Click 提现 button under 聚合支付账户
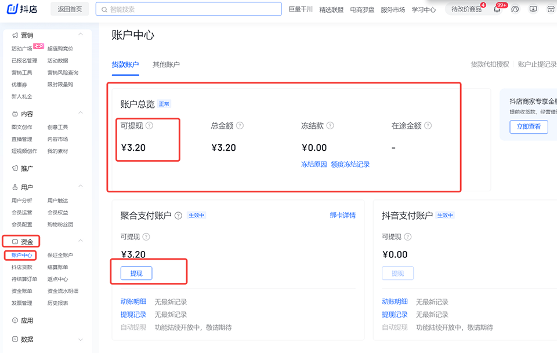Image resolution: width=557 pixels, height=353 pixels. 136,273
